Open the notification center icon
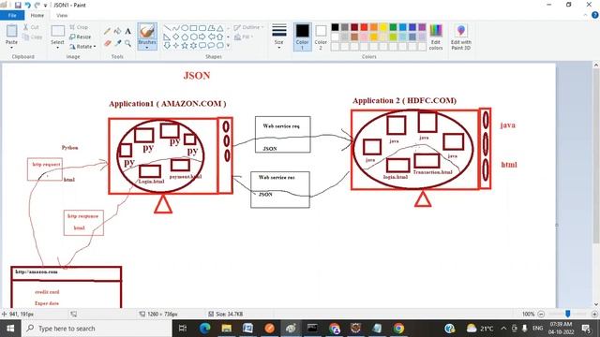600x337 pixels. [586, 329]
